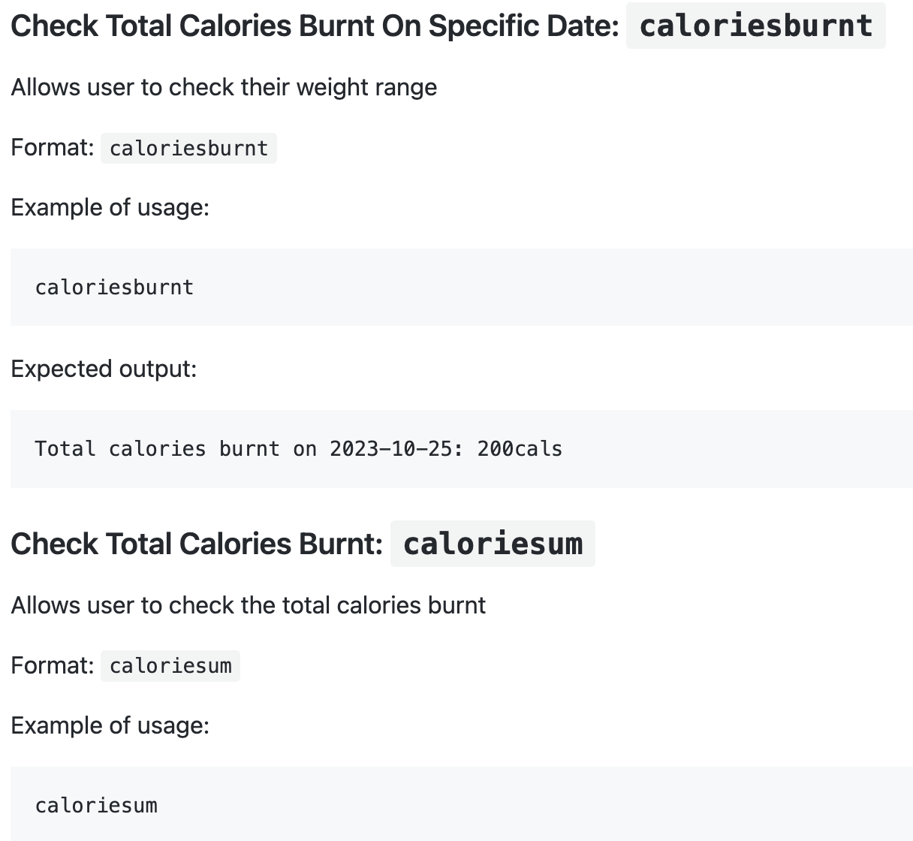This screenshot has width=913, height=841.
Task: Click the "Allows user to check their weight range" sentence
Action: (224, 87)
